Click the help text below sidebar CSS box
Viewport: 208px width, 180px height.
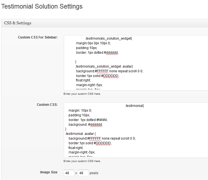click(x=82, y=94)
